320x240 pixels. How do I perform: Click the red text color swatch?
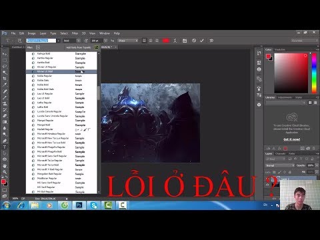(x=166, y=41)
